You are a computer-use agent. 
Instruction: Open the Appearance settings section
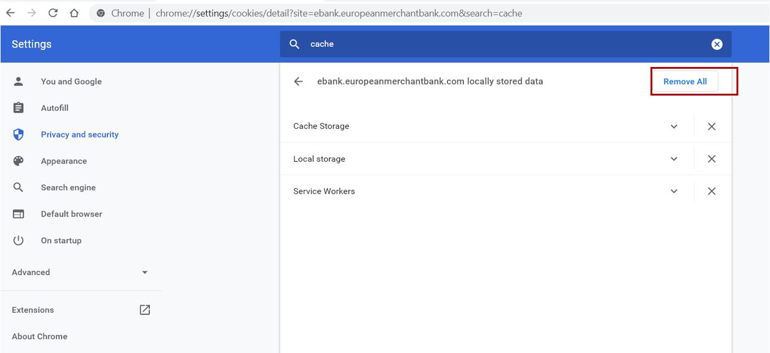[64, 161]
